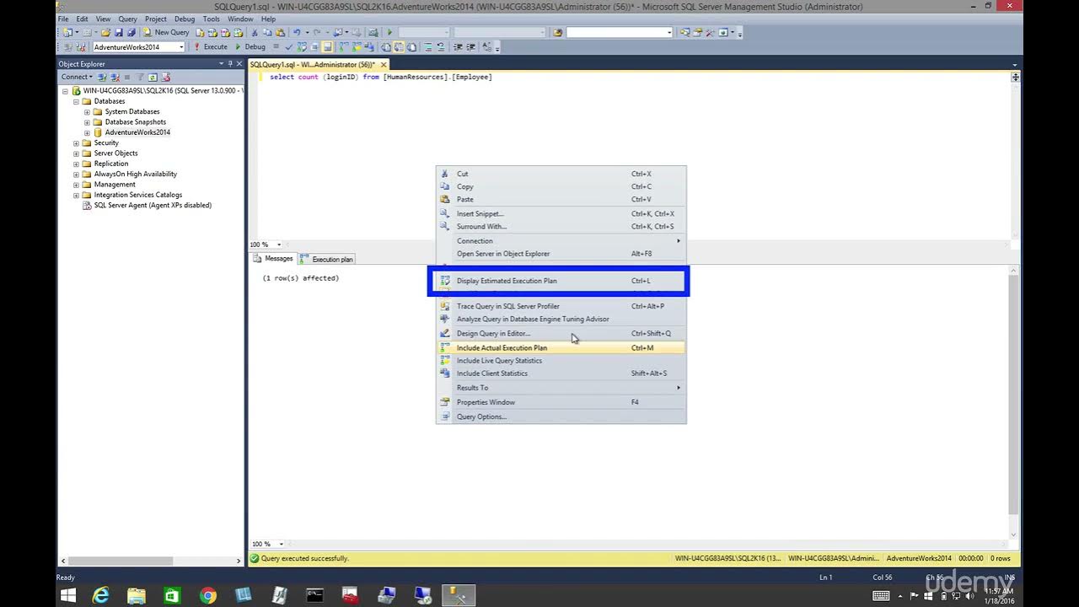
Task: Click Cut icon in context menu
Action: pos(445,174)
